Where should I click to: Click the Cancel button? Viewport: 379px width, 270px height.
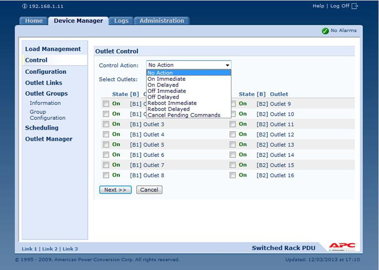[149, 190]
